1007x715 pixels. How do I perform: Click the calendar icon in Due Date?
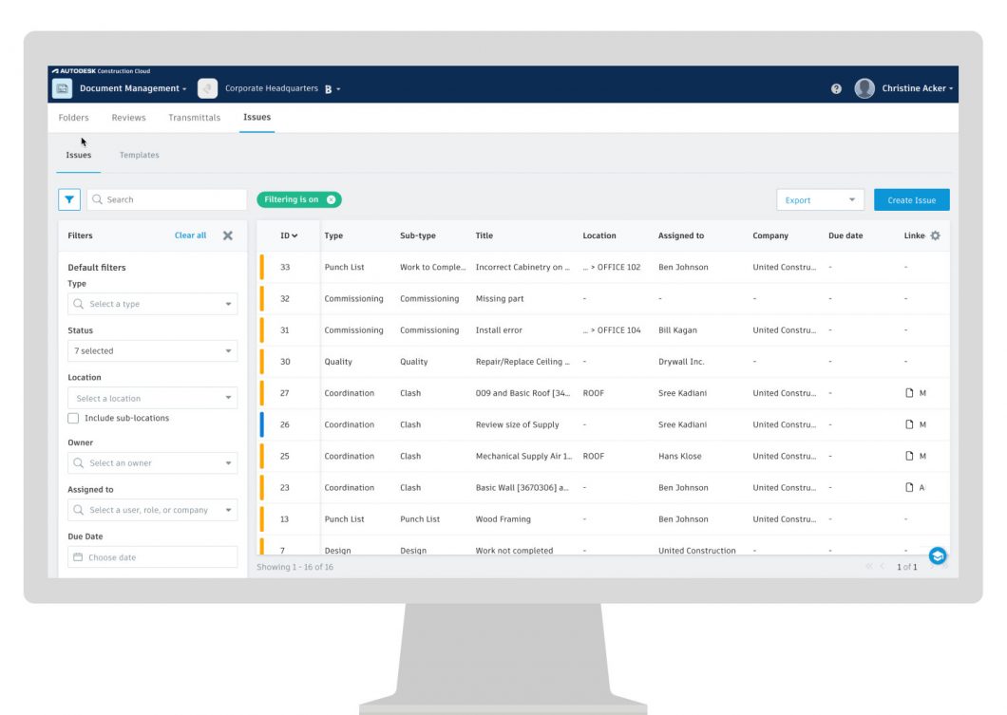78,557
